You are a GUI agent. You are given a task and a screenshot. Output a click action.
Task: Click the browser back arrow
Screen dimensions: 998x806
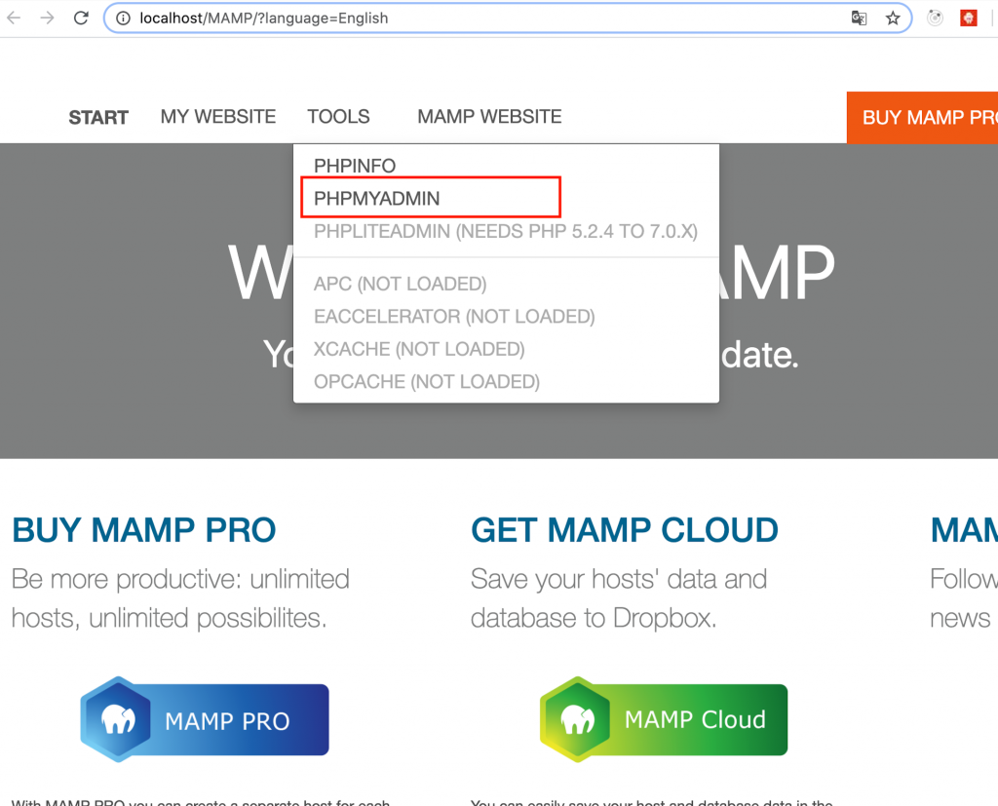point(14,18)
